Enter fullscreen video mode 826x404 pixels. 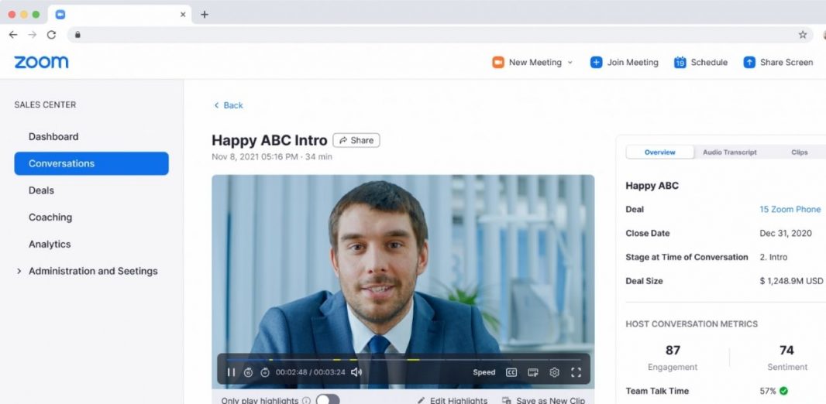tap(576, 372)
